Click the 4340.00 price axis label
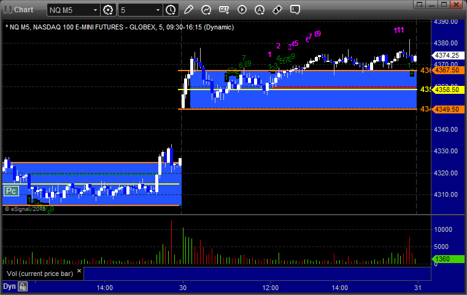Image resolution: width=467 pixels, height=295 pixels. pyautogui.click(x=446, y=129)
